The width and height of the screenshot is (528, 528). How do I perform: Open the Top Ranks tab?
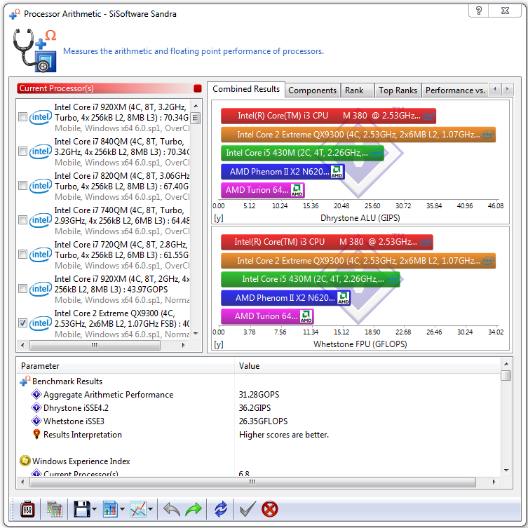tap(398, 90)
